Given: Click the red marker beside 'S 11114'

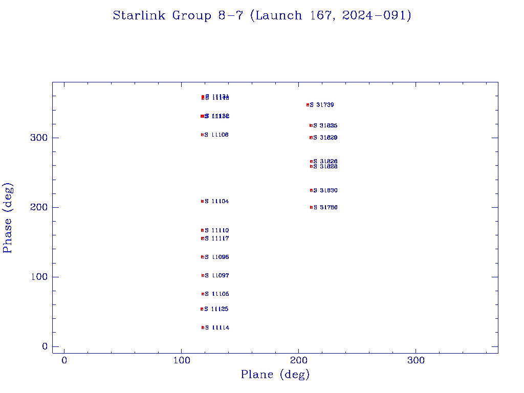Looking at the screenshot, I should click(x=203, y=327).
